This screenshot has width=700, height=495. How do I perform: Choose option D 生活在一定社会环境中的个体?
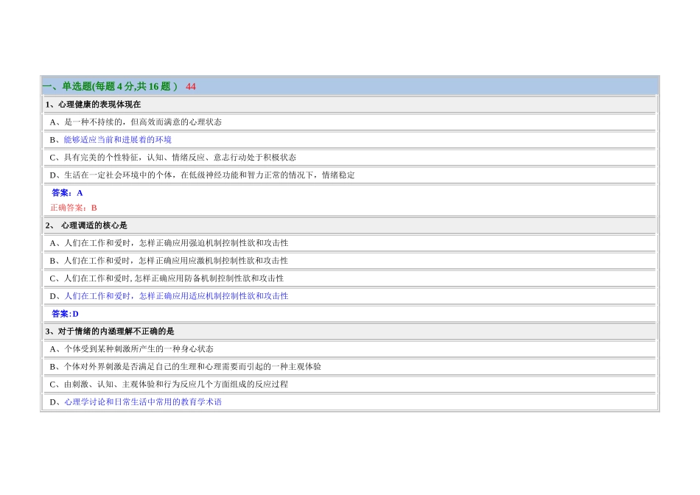pos(202,175)
